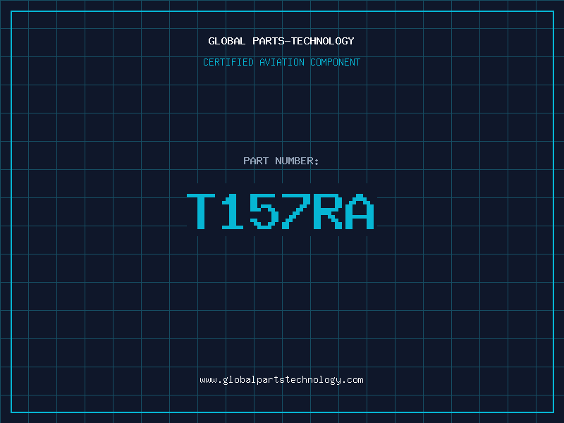
Task: Select the final letter A in the part number
Action: coord(360,211)
